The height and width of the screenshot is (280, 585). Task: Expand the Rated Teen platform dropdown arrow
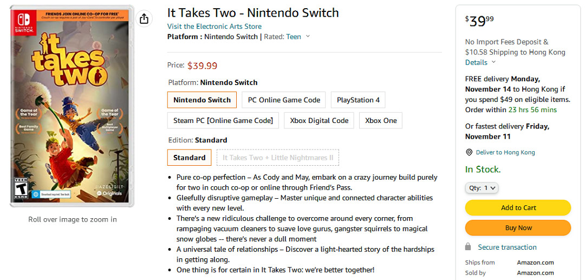point(308,36)
